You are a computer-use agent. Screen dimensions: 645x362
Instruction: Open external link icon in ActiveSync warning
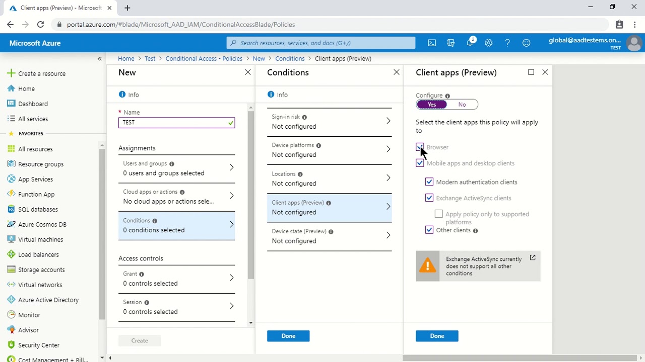point(533,257)
